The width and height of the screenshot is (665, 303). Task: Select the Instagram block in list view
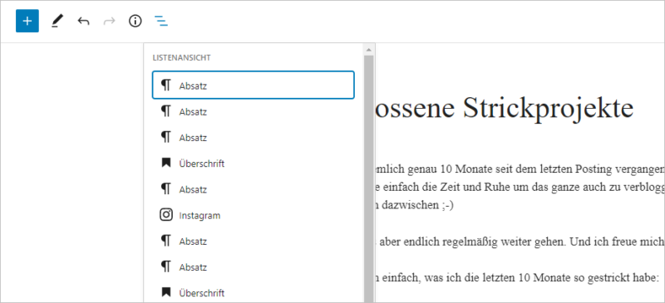tap(254, 215)
